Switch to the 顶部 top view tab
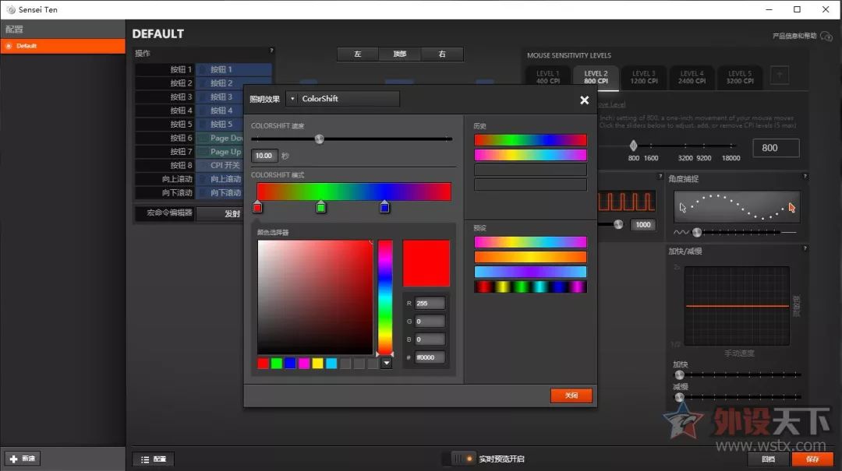The image size is (842, 471). (x=399, y=54)
